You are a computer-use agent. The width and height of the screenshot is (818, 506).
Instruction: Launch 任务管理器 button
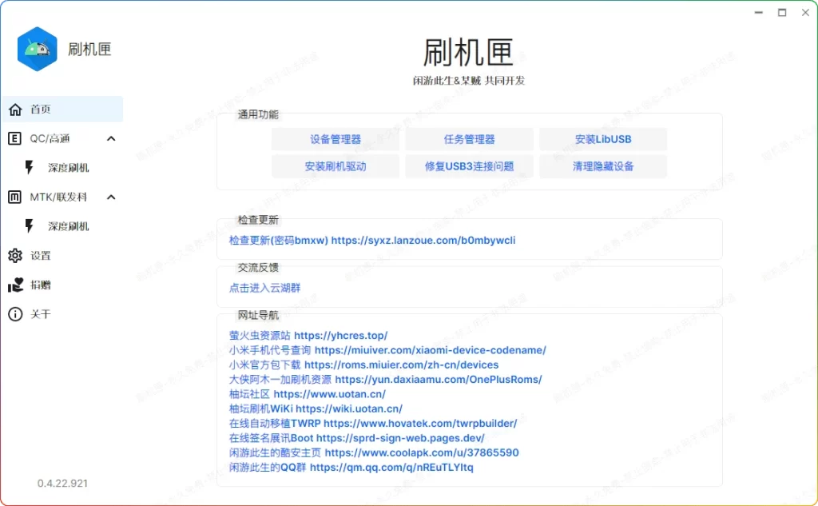(x=469, y=139)
